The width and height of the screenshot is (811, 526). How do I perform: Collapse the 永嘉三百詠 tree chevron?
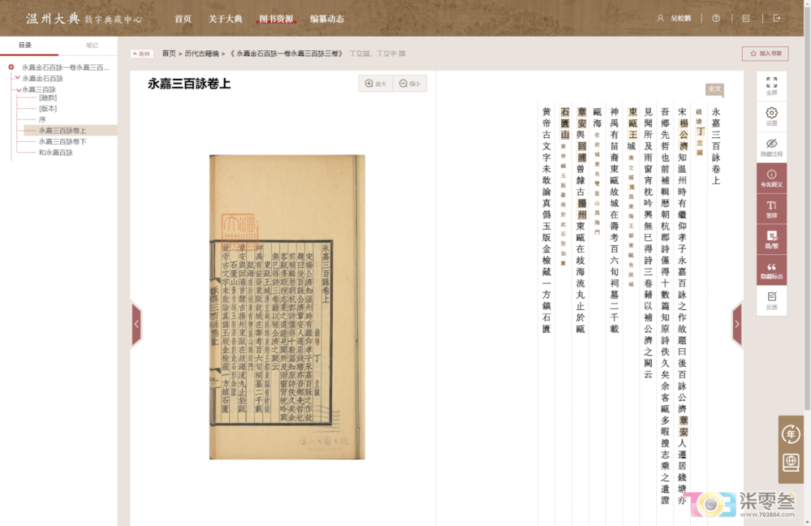pos(18,89)
